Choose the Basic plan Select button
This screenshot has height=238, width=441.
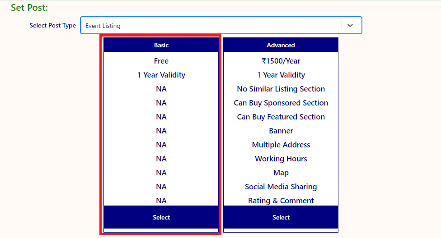coord(161,217)
